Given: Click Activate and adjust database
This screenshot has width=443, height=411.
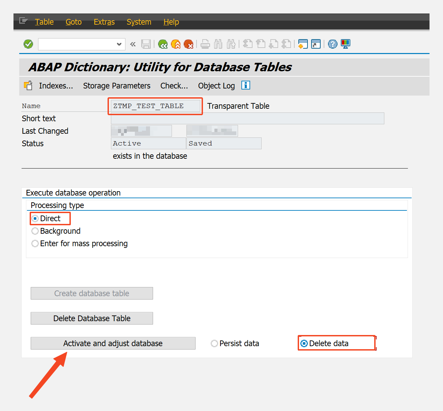Looking at the screenshot, I should pos(113,343).
